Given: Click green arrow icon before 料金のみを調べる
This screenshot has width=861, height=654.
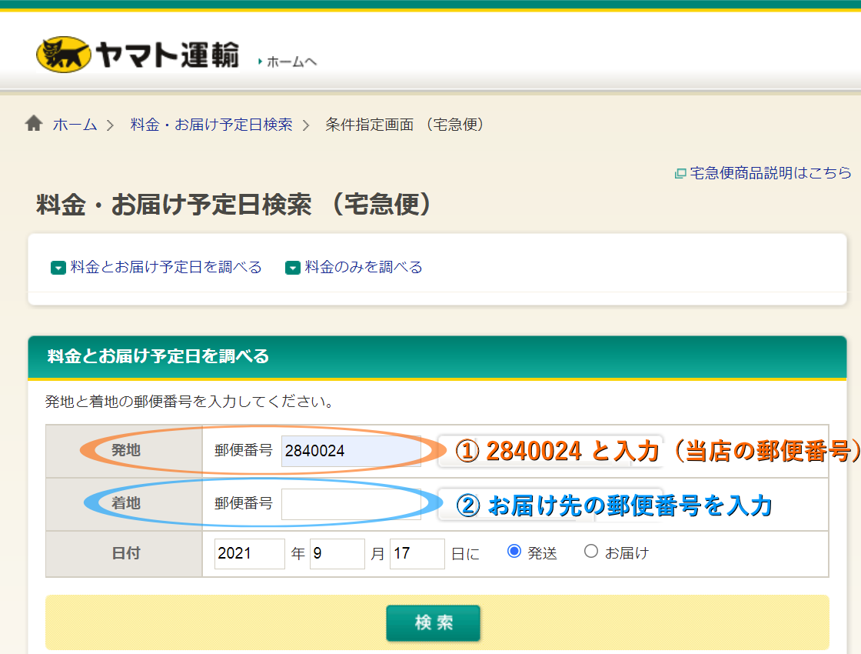Looking at the screenshot, I should pos(292,268).
